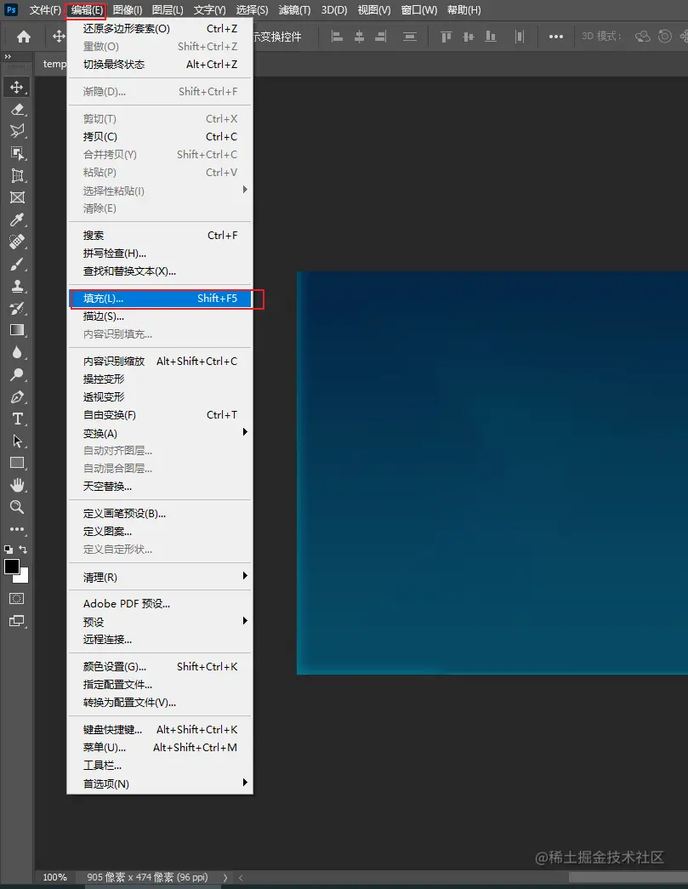Select the Dodge tool
Image resolution: width=688 pixels, height=889 pixels.
click(17, 374)
